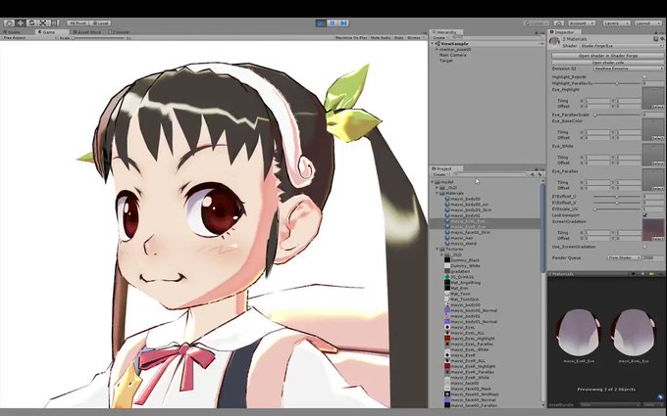Open the Cloud services icon button
667x416 pixels.
(x=559, y=23)
